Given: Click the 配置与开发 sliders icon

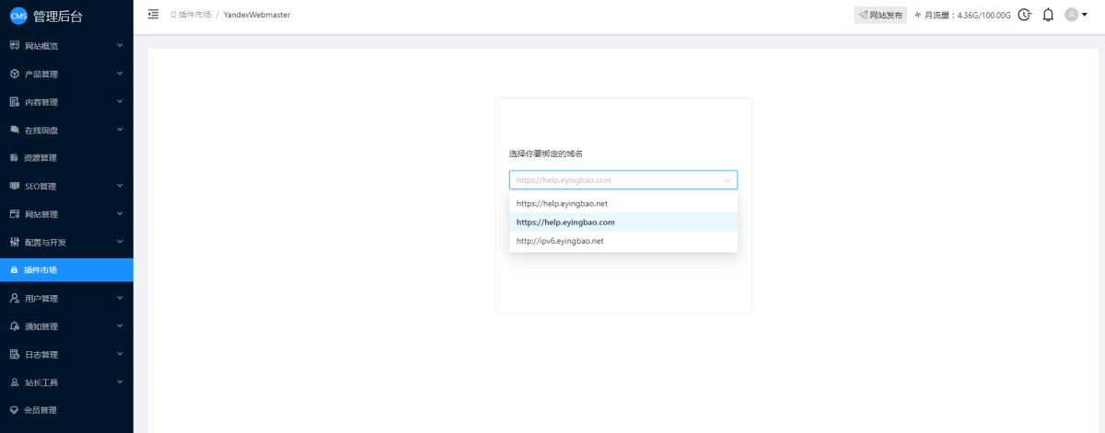Looking at the screenshot, I should pyautogui.click(x=14, y=242).
